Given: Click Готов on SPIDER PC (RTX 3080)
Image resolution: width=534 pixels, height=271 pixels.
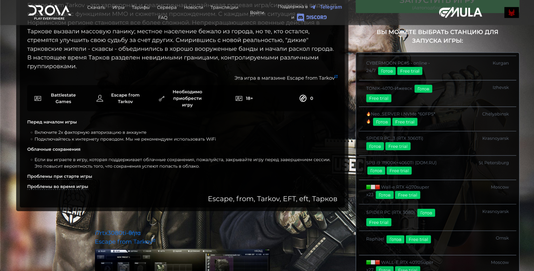Looking at the screenshot, I should pyautogui.click(x=426, y=213).
